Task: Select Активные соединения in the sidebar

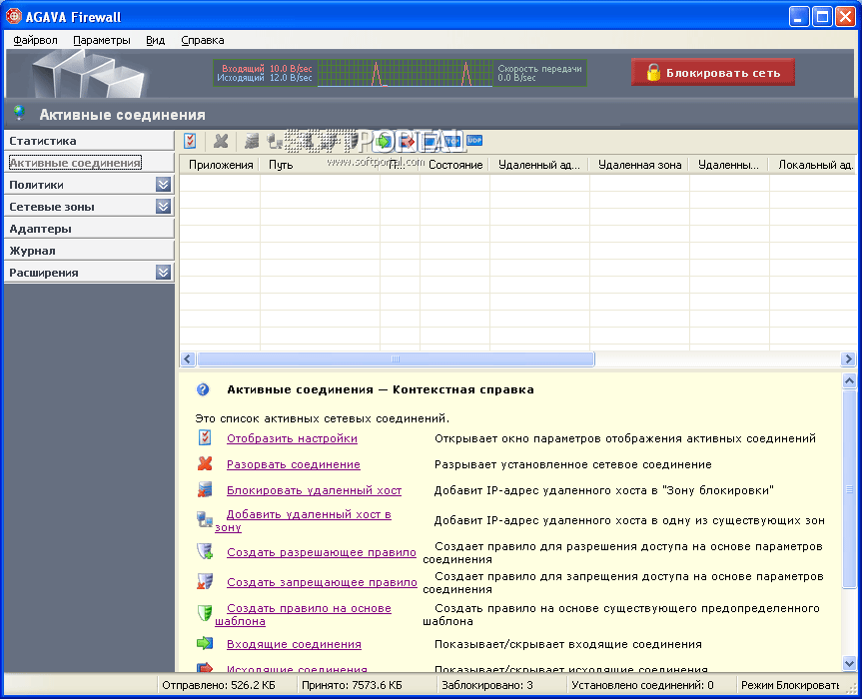Action: [89, 163]
